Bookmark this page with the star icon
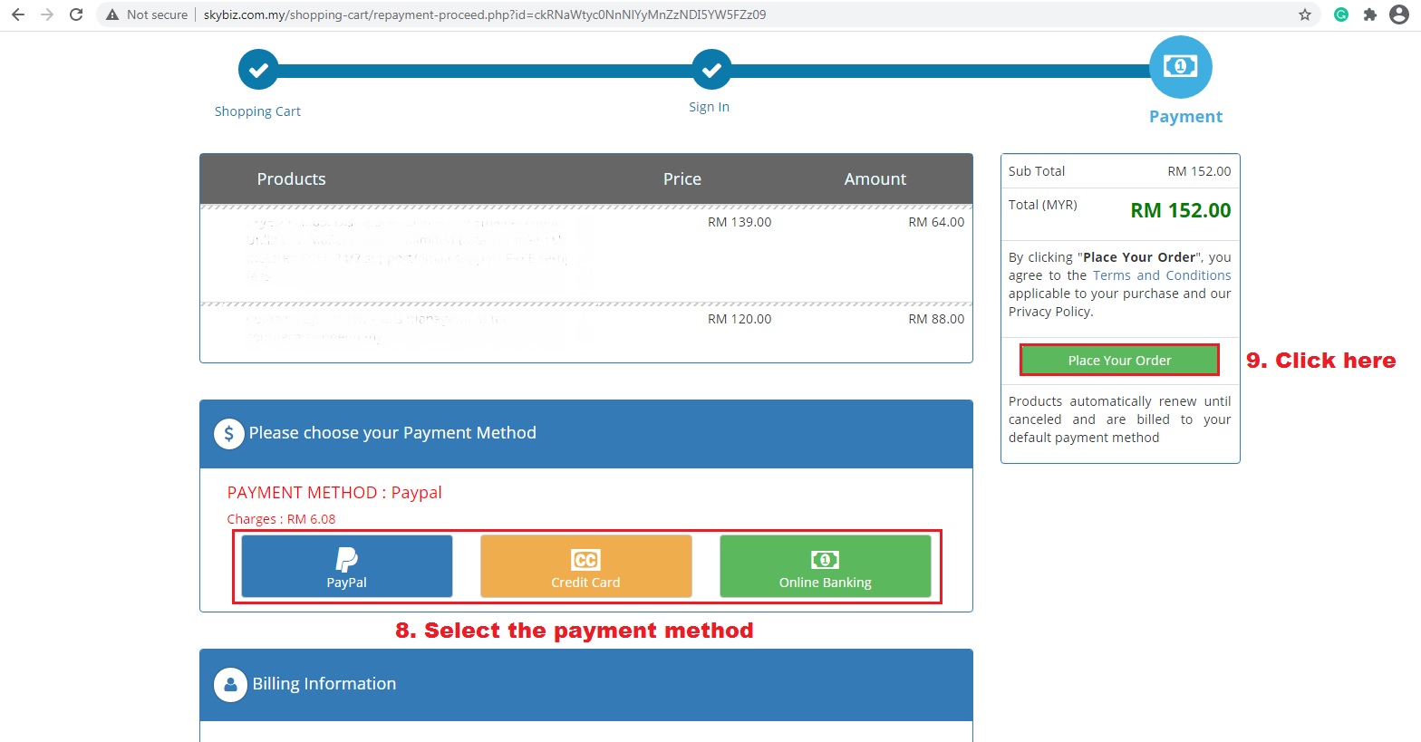This screenshot has width=1421, height=742. tap(1305, 14)
